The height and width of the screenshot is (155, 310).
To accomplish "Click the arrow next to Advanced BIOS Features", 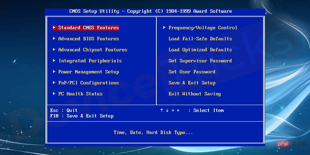I will [x=54, y=39].
